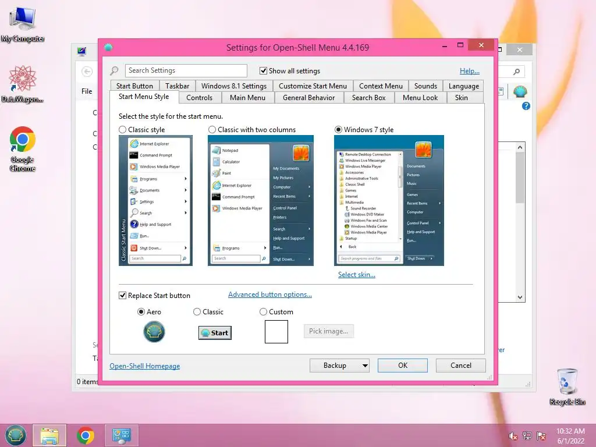Toggle the Show all settings checkbox

(263, 70)
